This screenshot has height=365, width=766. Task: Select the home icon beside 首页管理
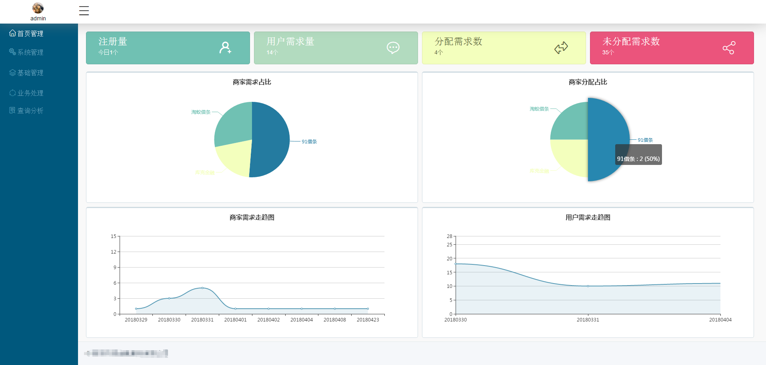(12, 33)
